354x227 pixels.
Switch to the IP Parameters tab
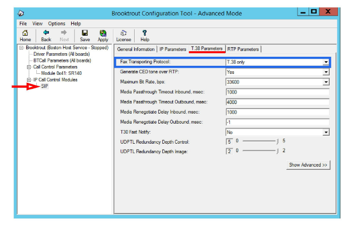pos(172,49)
